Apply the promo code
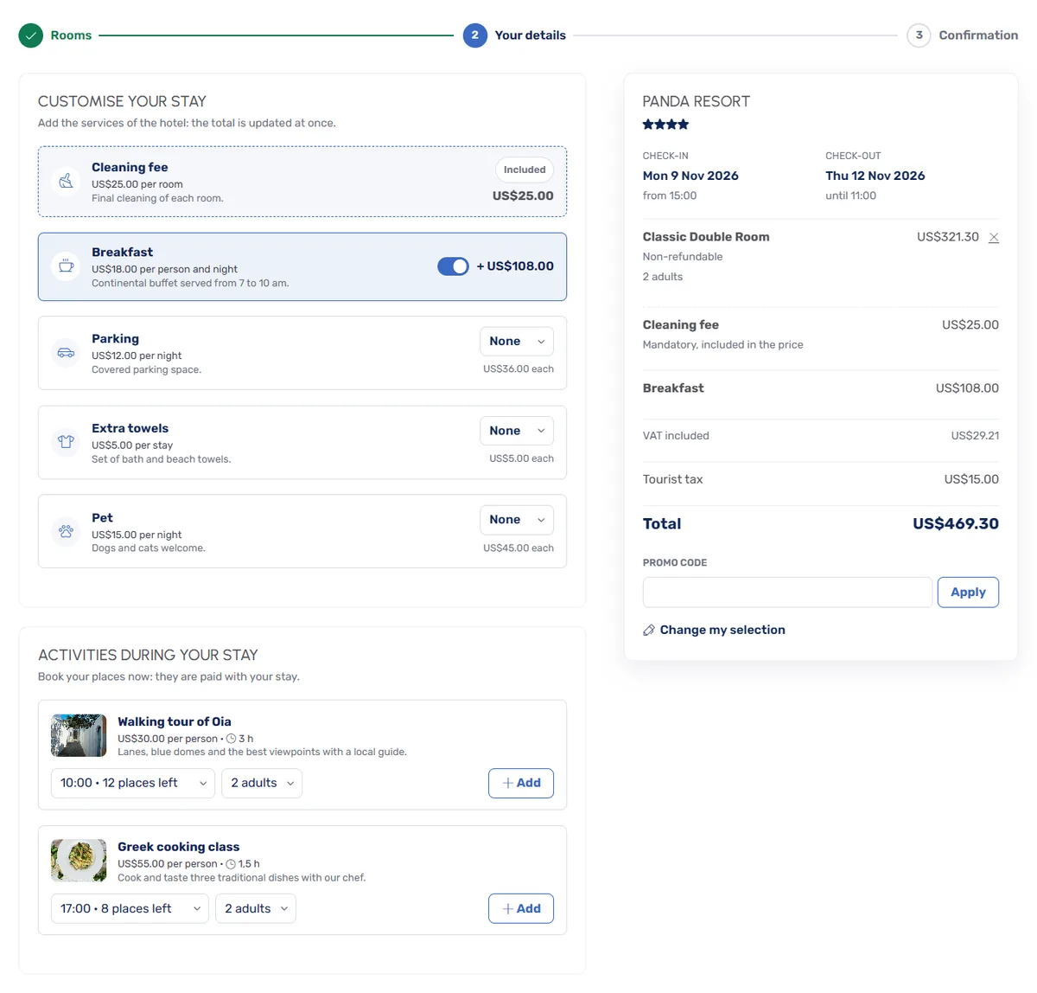Screen dimensions: 1037x993 point(968,593)
